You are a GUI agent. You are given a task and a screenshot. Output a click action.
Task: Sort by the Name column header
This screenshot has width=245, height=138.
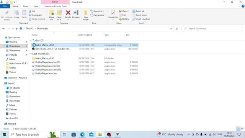click(x=34, y=35)
